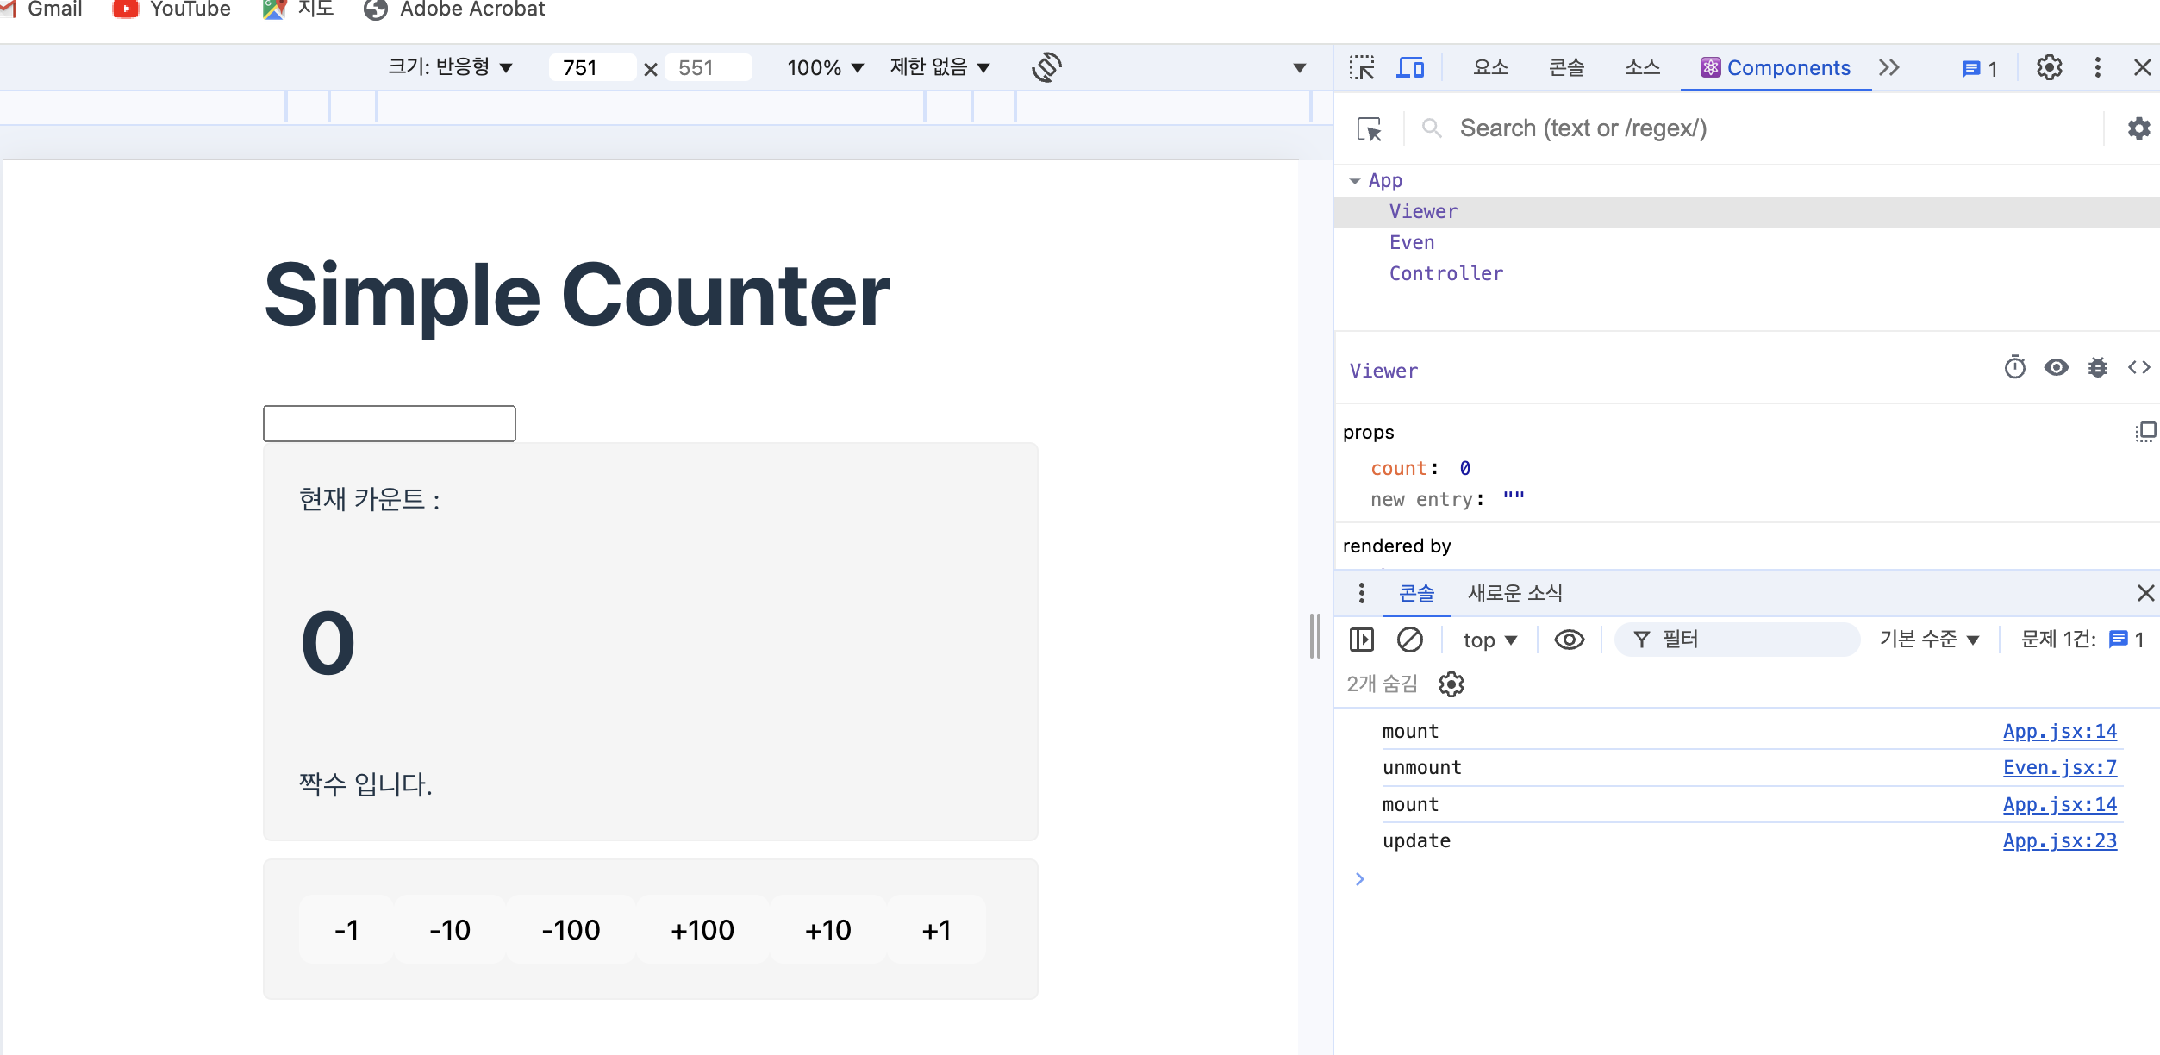The image size is (2160, 1055).
Task: Focus the component search field
Action: point(1776,128)
